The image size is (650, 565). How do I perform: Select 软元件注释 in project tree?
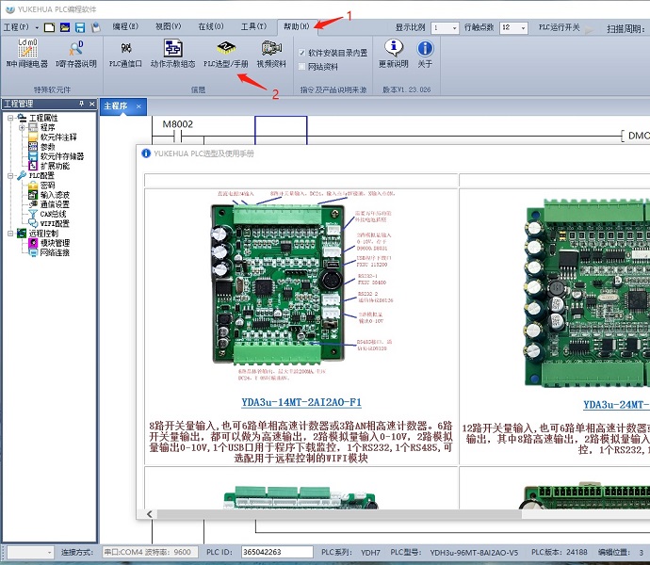click(58, 137)
